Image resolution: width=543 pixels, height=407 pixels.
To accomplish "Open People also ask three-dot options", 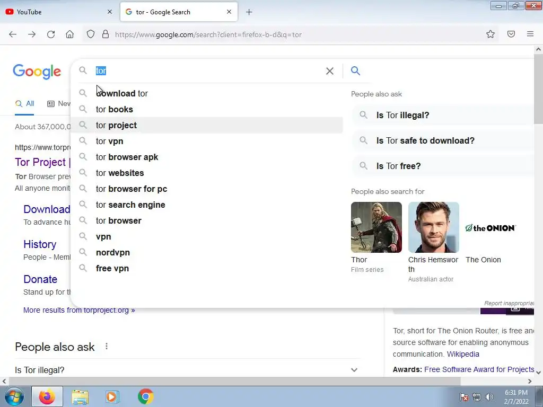I will 107,347.
